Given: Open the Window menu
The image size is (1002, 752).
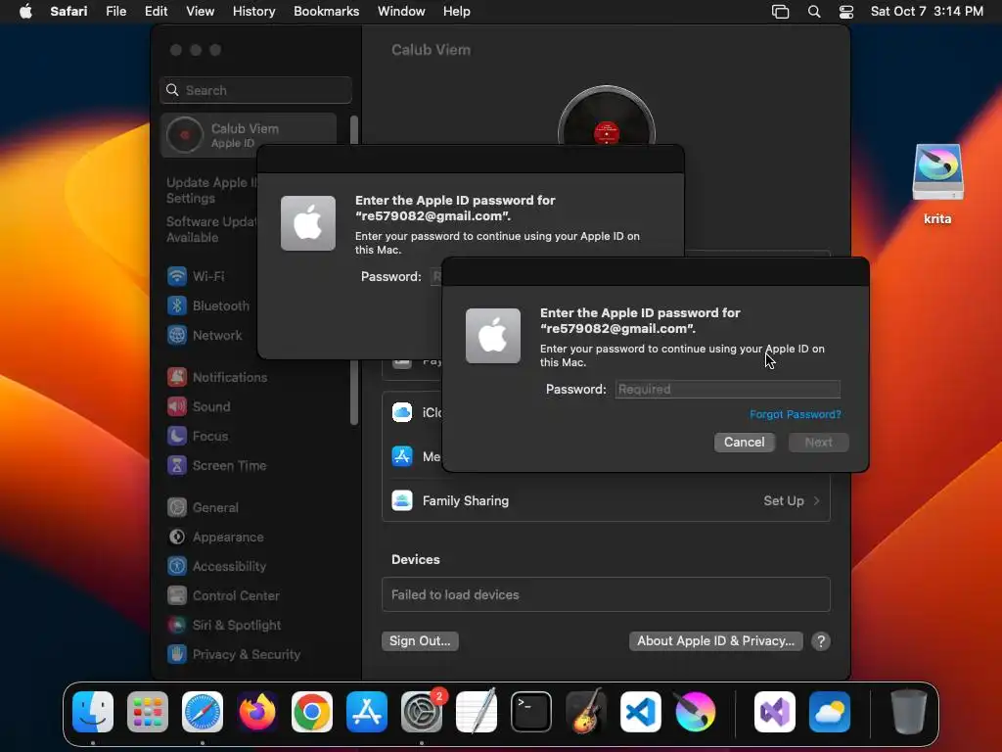Looking at the screenshot, I should click(401, 12).
